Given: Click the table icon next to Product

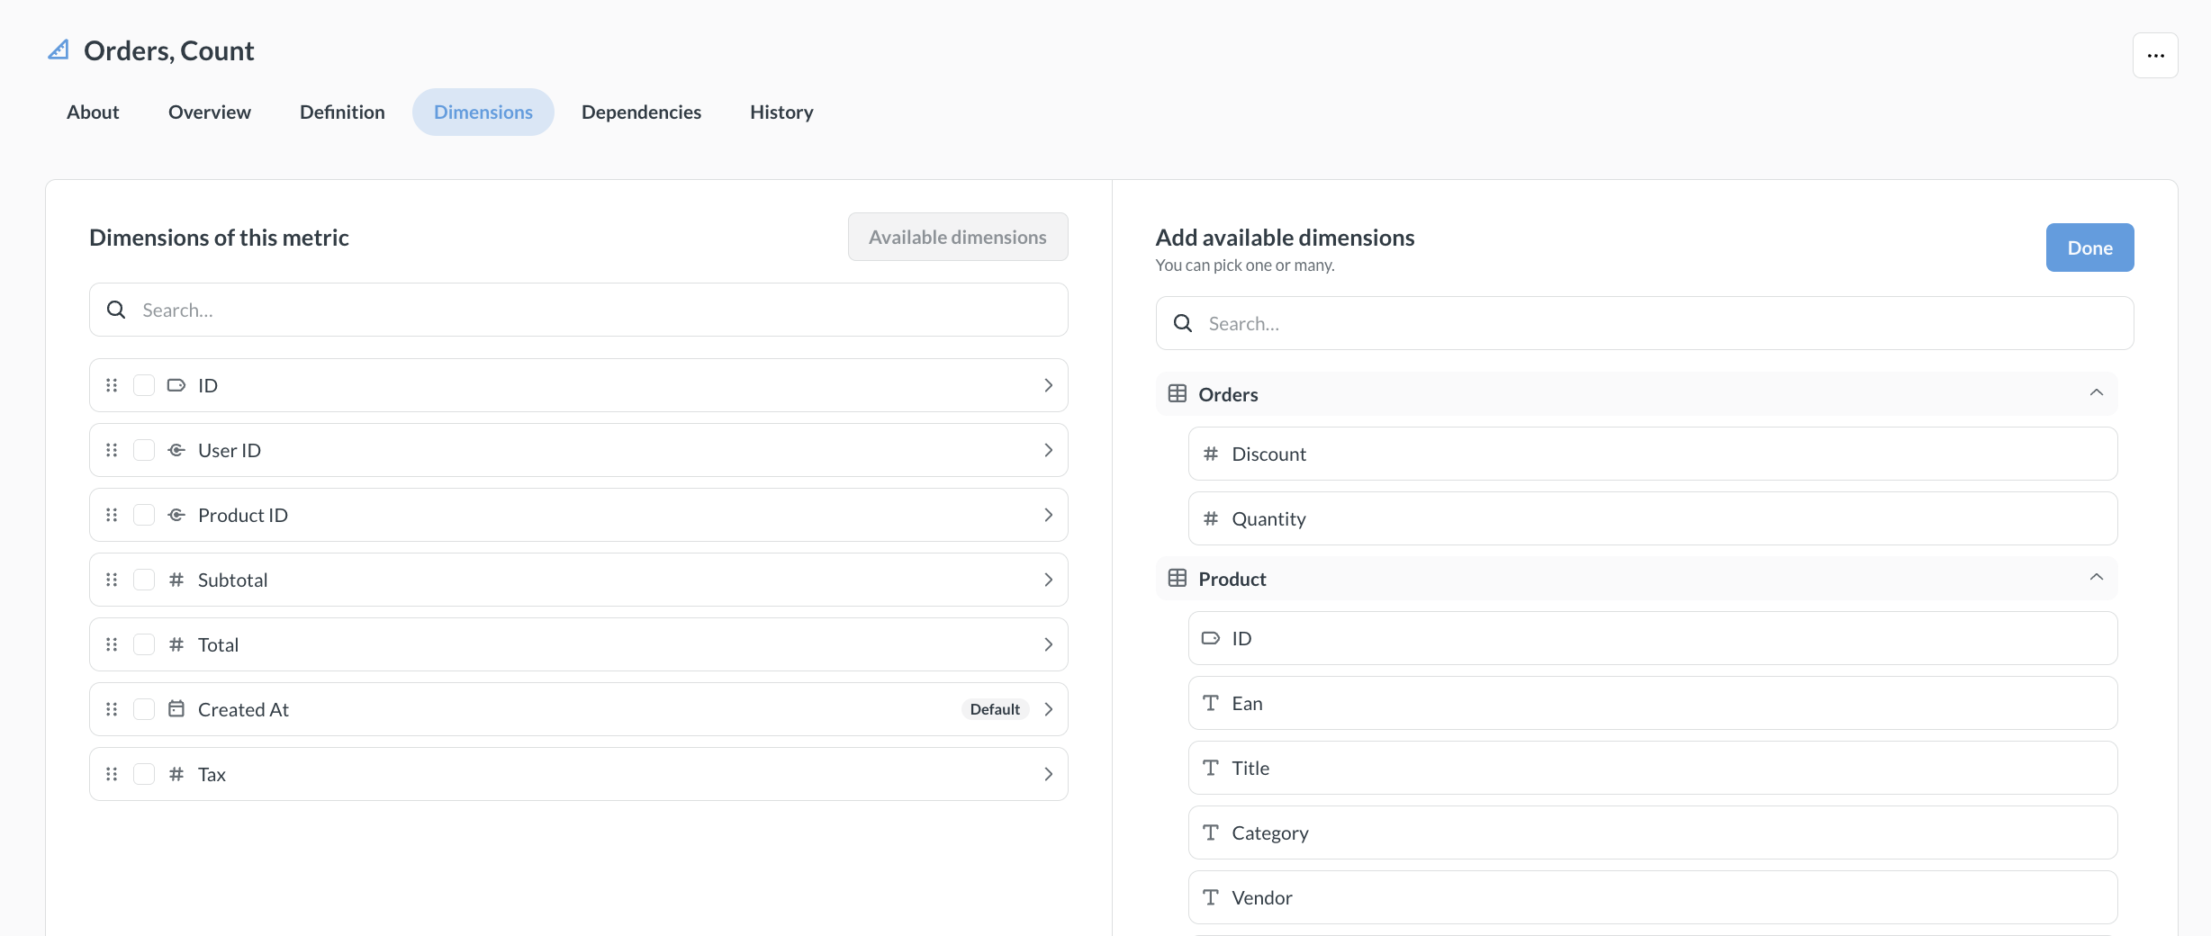Looking at the screenshot, I should (x=1178, y=578).
